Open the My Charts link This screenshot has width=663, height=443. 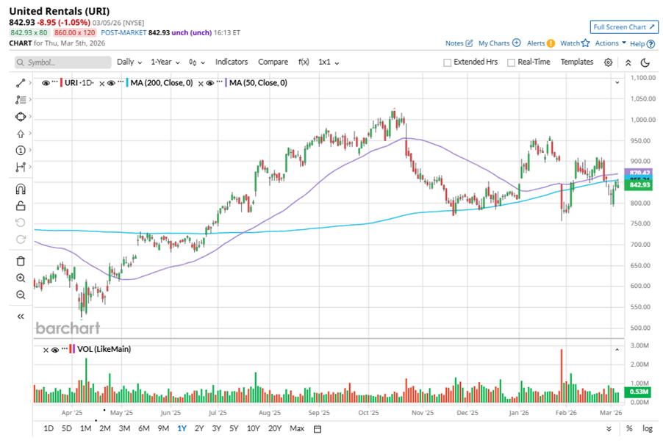pyautogui.click(x=499, y=43)
